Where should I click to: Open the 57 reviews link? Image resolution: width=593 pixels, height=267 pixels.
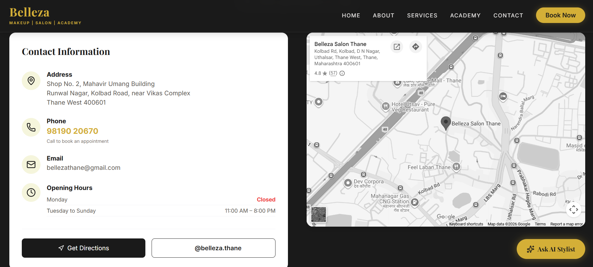[x=333, y=73]
